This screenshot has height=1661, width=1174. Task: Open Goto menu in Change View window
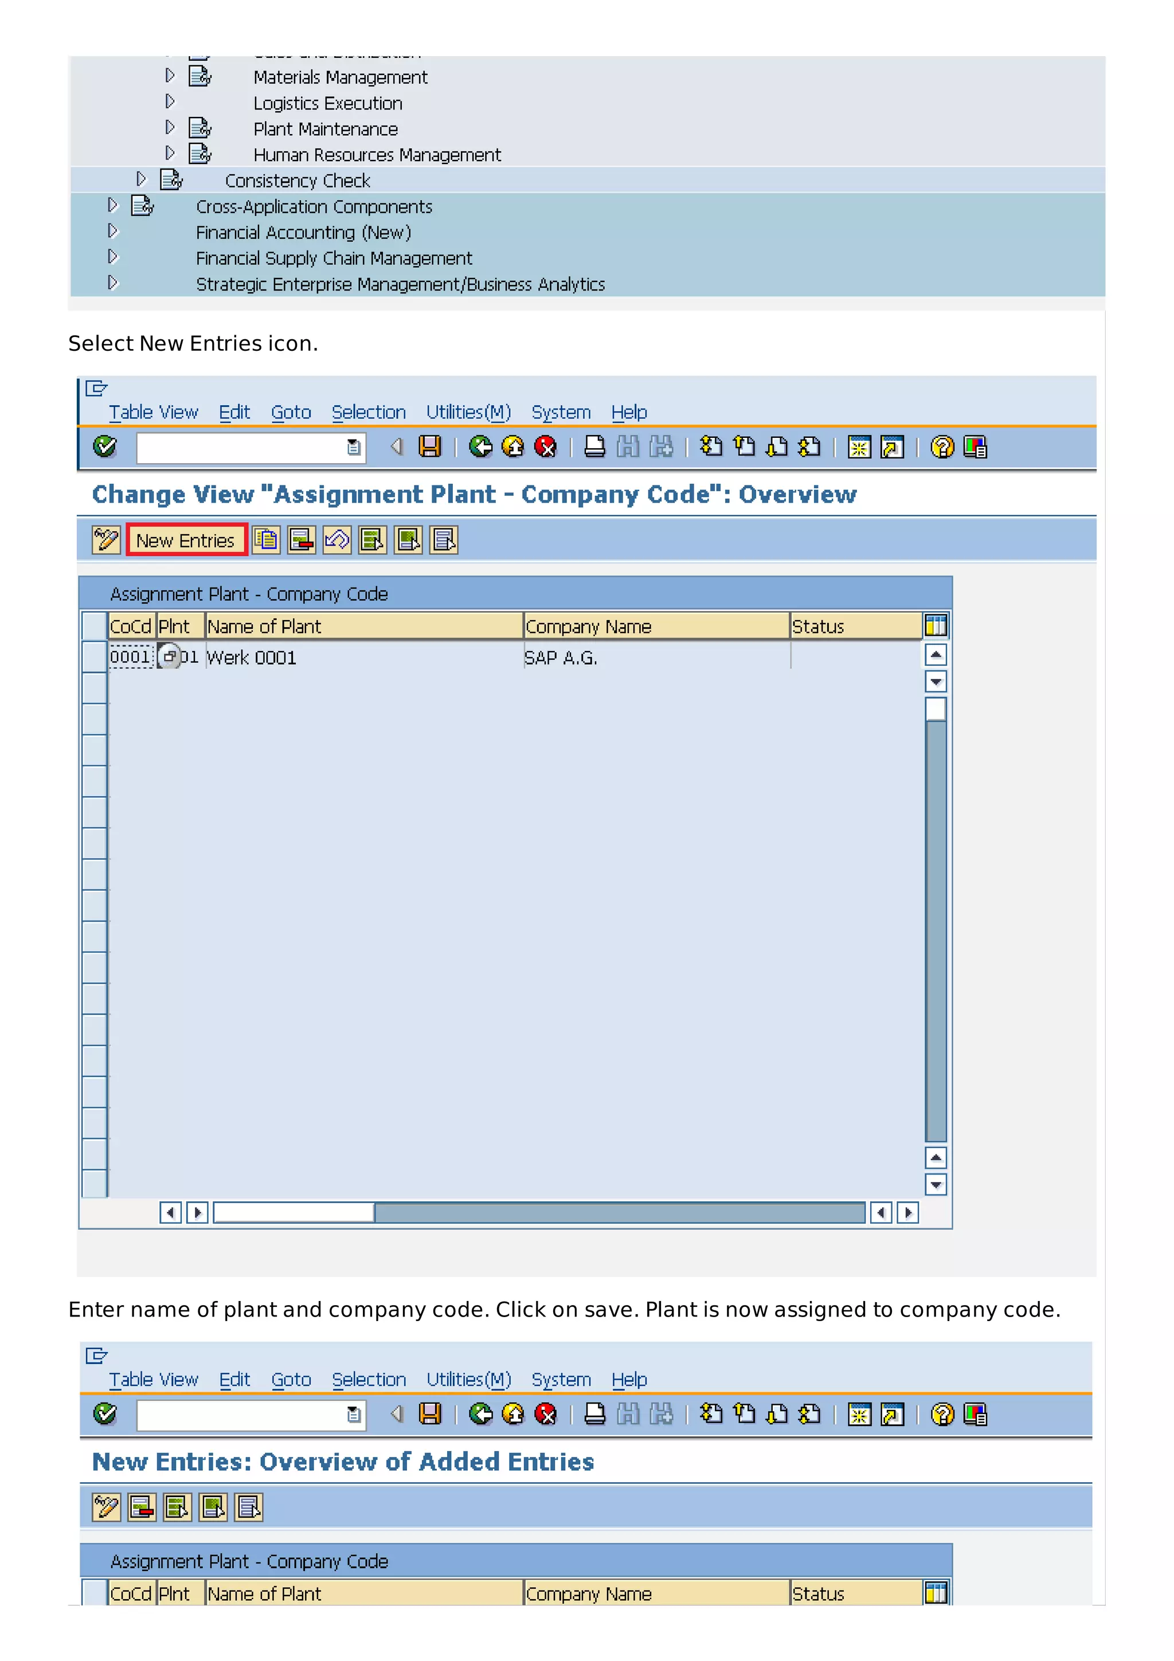point(291,412)
